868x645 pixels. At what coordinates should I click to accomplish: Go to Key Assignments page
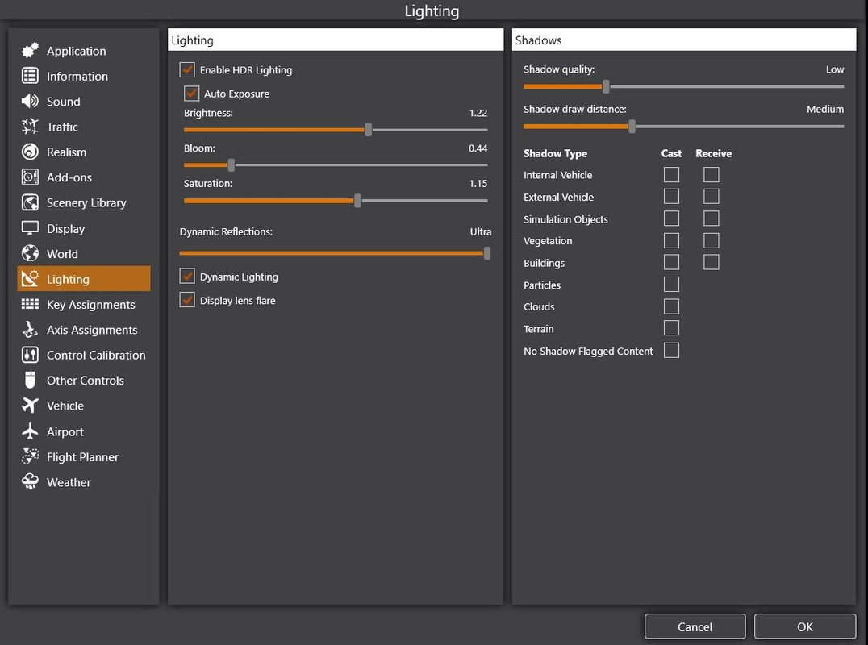(84, 304)
